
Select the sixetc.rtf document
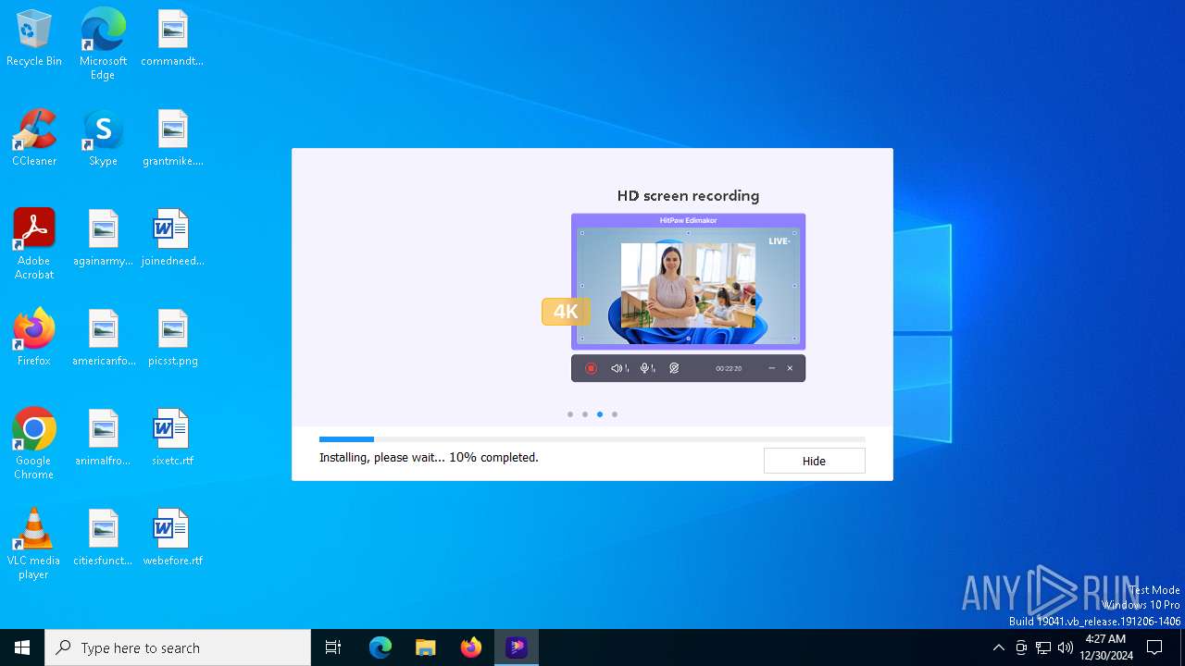point(172,438)
